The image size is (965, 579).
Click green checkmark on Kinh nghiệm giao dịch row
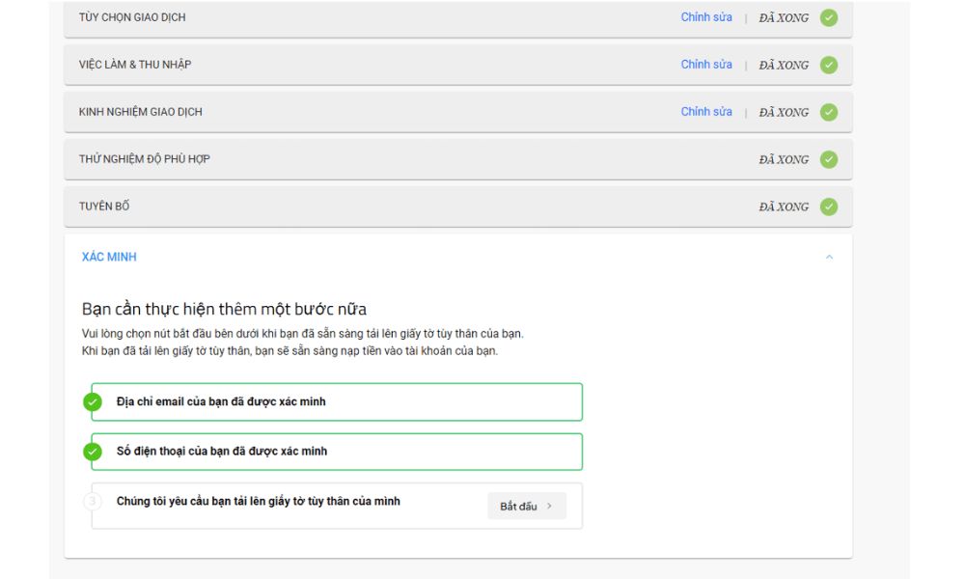pos(828,112)
